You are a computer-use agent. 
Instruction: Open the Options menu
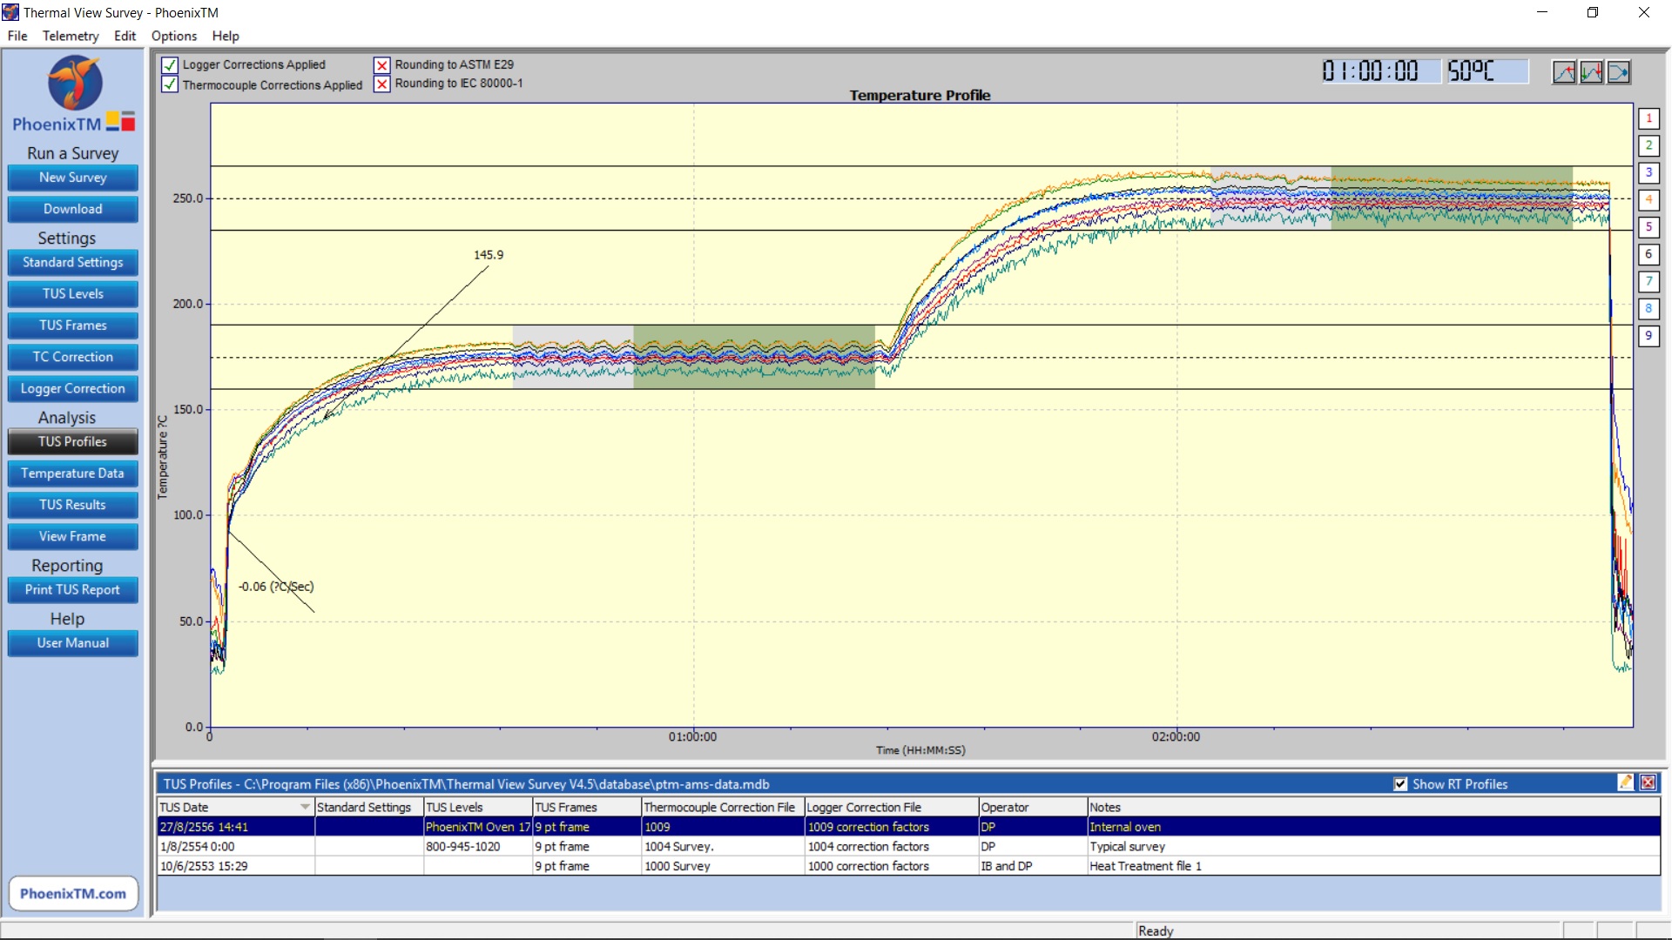(x=173, y=36)
